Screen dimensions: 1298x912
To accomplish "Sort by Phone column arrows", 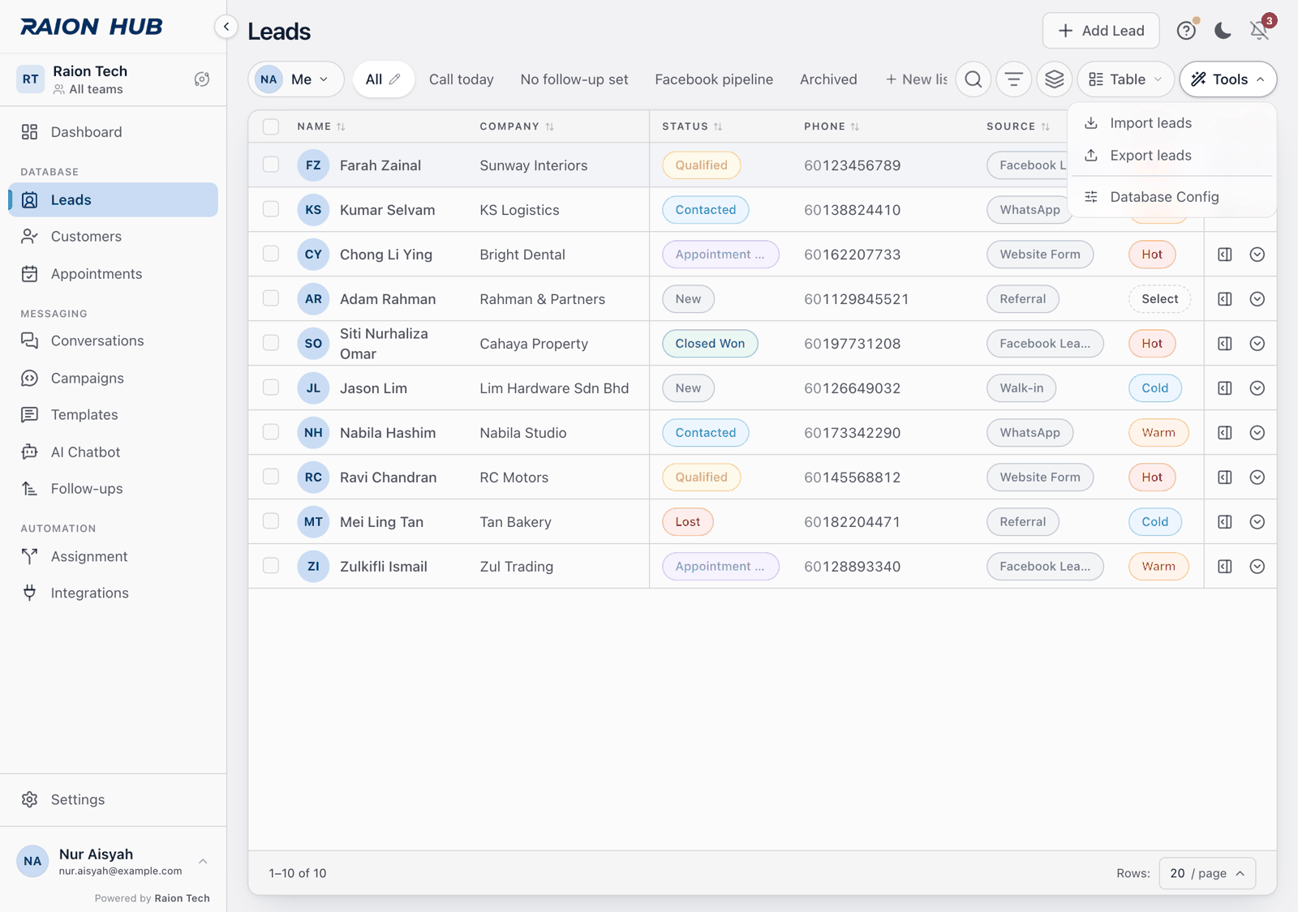I will 855,126.
